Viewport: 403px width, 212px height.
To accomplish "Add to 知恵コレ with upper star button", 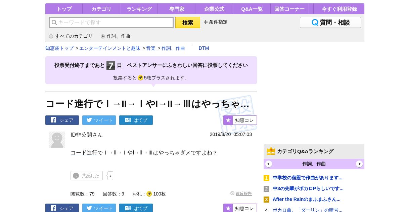I will [240, 120].
